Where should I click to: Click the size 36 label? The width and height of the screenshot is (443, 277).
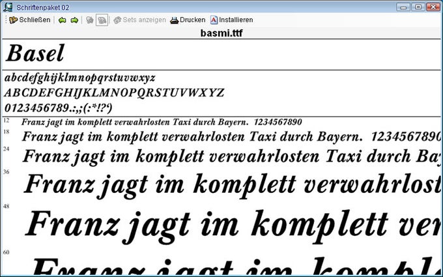(7, 171)
